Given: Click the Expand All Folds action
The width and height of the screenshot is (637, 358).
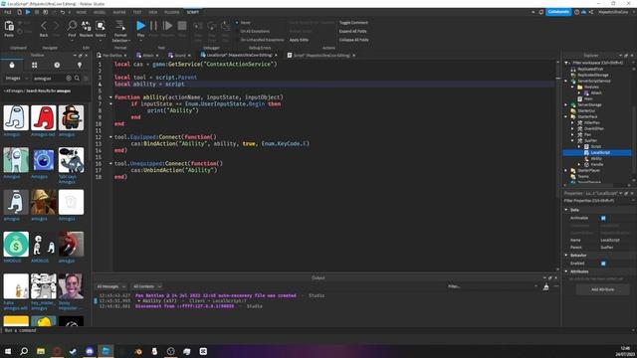Looking at the screenshot, I should pyautogui.click(x=352, y=31).
